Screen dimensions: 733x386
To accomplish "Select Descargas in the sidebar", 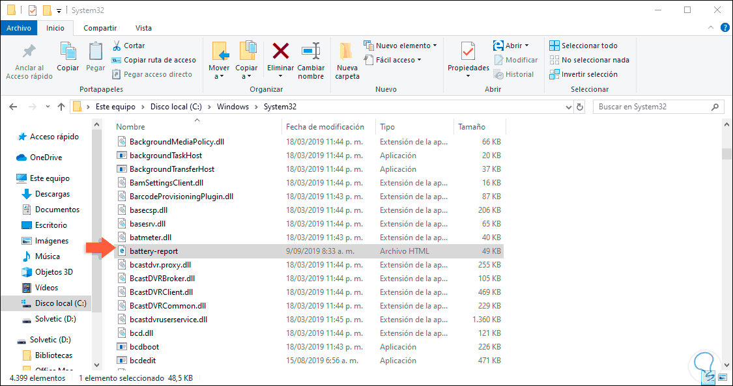I will [x=52, y=194].
